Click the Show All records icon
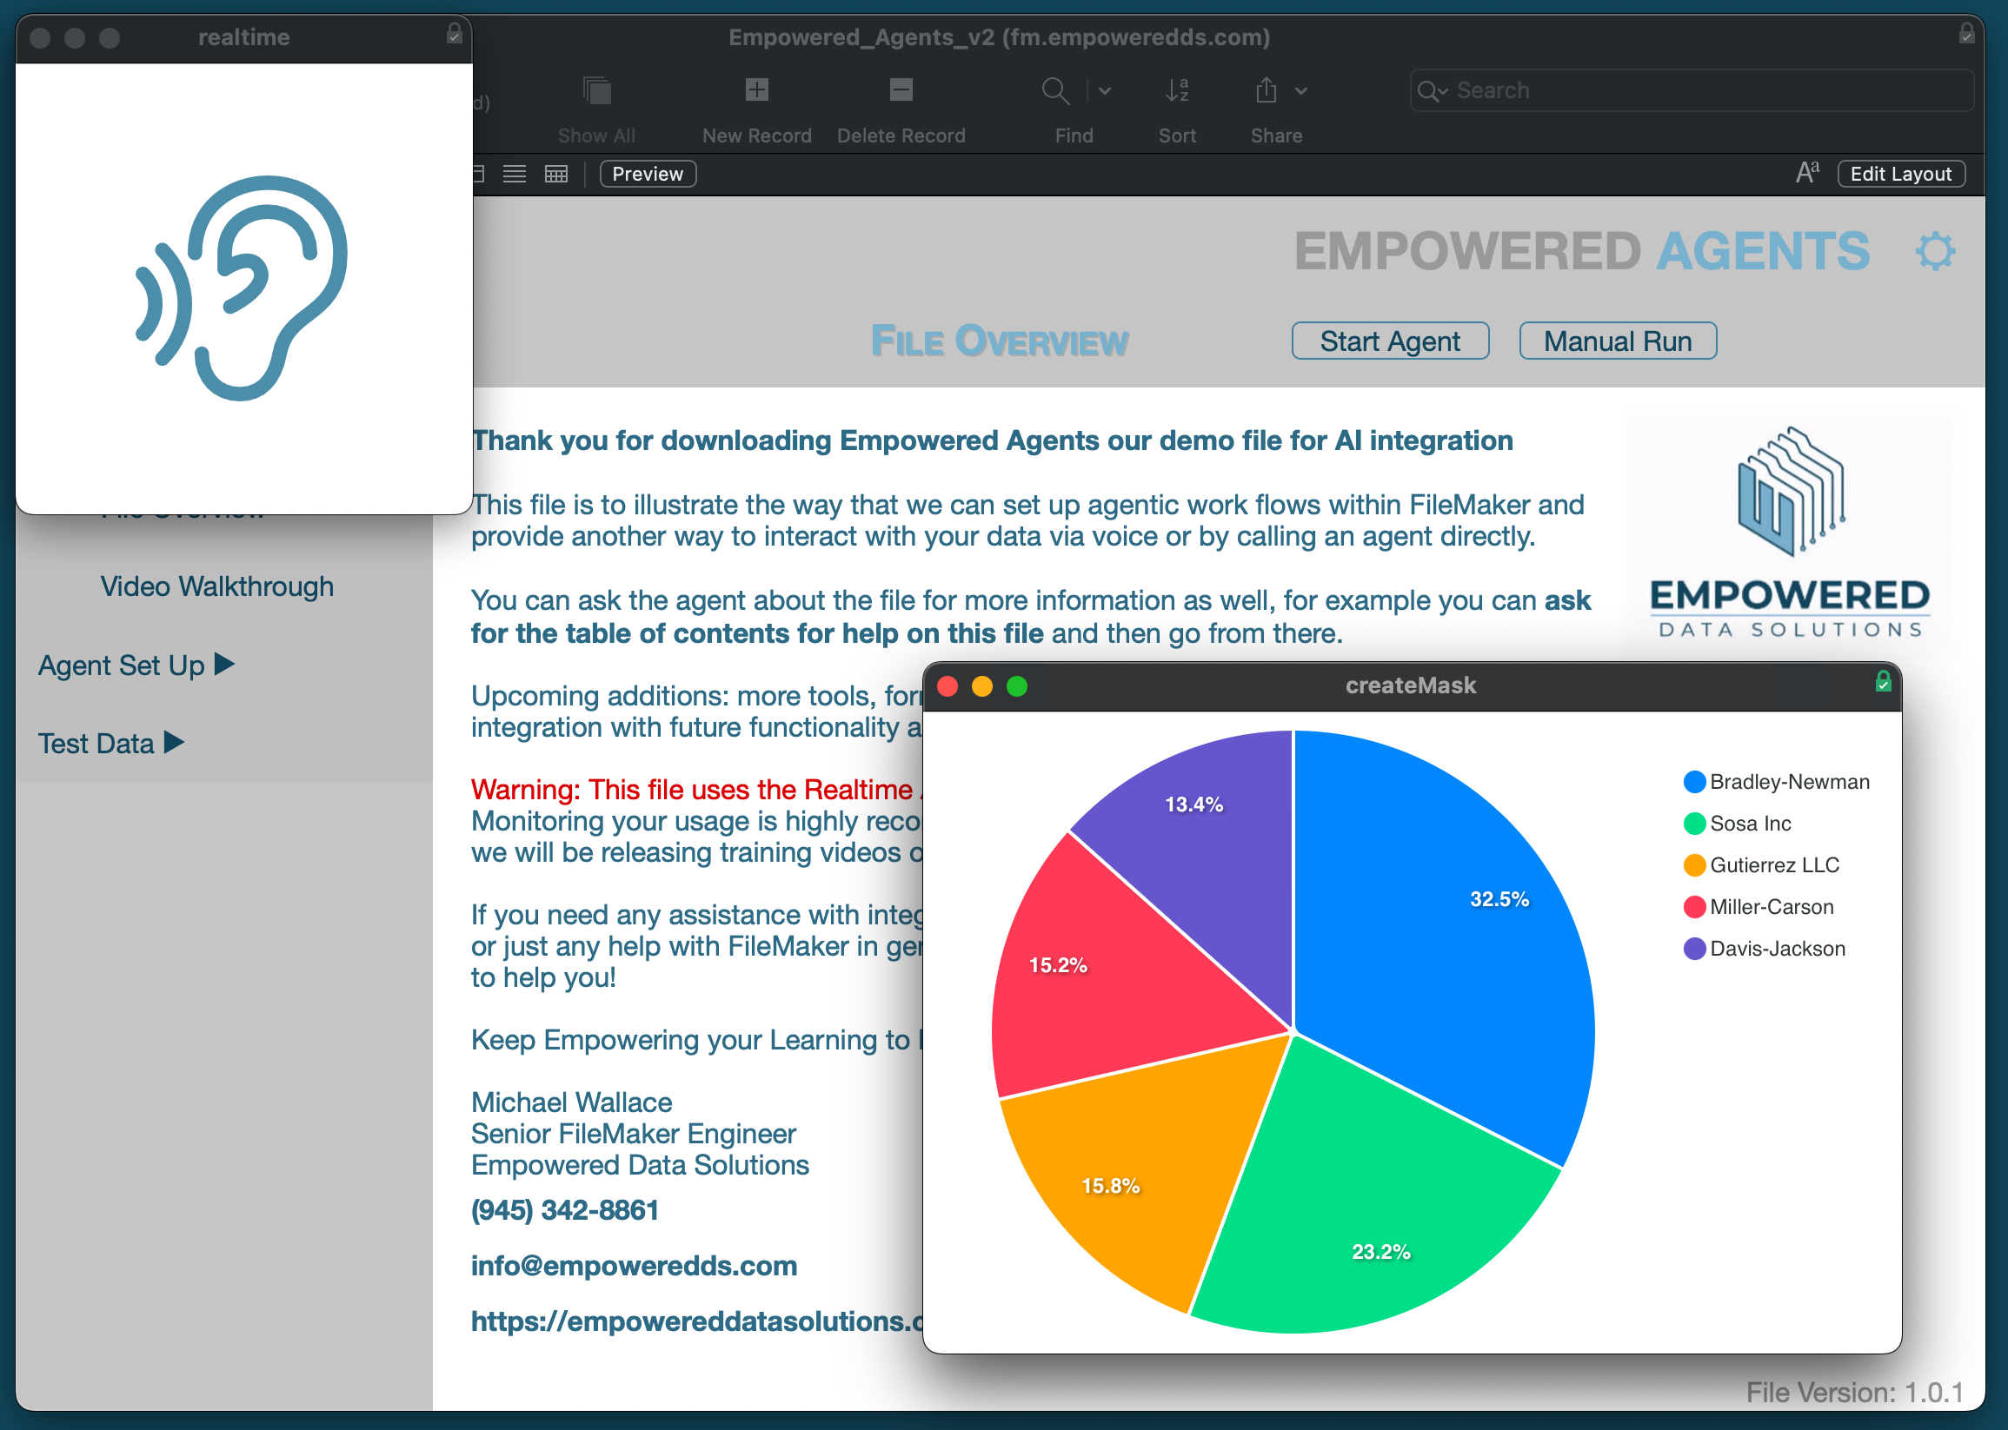 [596, 89]
